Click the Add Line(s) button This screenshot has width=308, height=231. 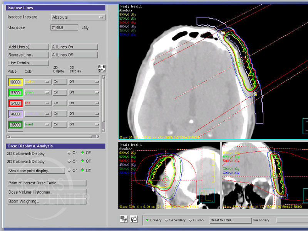(28, 47)
